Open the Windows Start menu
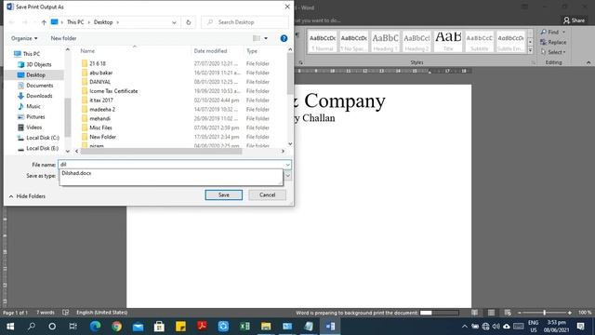 coord(10,327)
